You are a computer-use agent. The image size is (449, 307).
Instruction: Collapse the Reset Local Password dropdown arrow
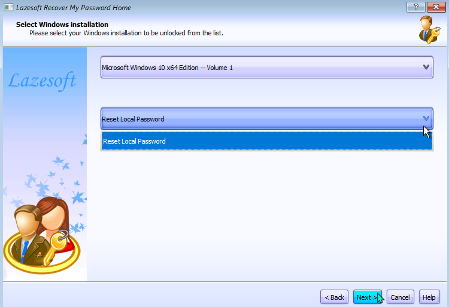coord(426,118)
